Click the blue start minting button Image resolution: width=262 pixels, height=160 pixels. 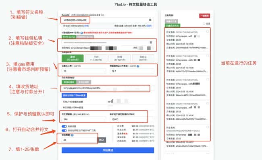click(108, 150)
